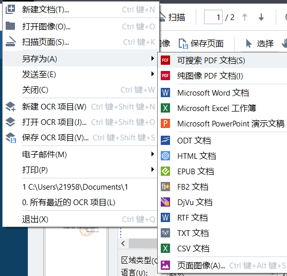Click the Save OCR Project icon
Screen dimensions: 287x276
coord(11,137)
